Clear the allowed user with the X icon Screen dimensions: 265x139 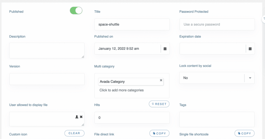(x=81, y=117)
